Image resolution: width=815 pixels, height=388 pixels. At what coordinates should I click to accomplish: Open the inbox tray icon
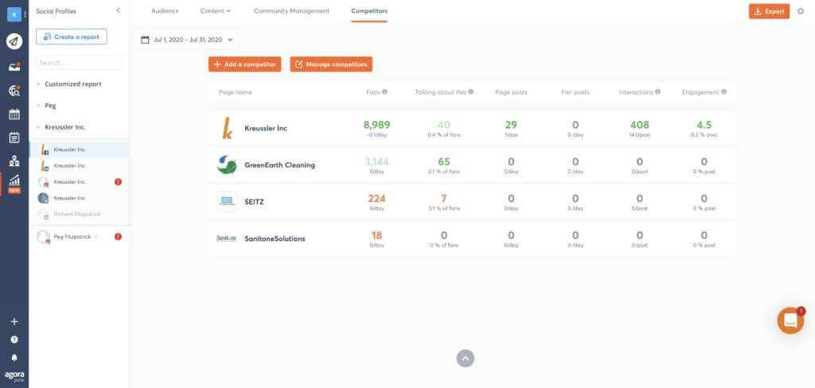tap(14, 67)
